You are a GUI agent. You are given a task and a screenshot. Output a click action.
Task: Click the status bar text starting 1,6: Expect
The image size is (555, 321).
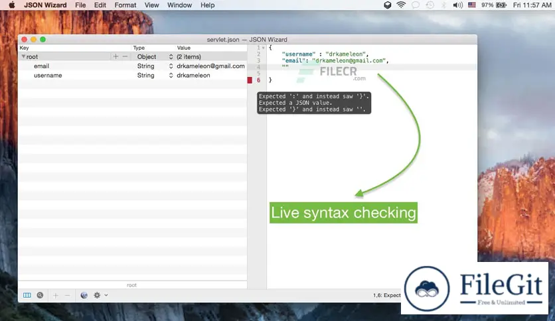coord(386,295)
